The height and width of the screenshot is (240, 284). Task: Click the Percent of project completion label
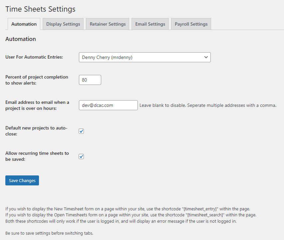pyautogui.click(x=37, y=80)
